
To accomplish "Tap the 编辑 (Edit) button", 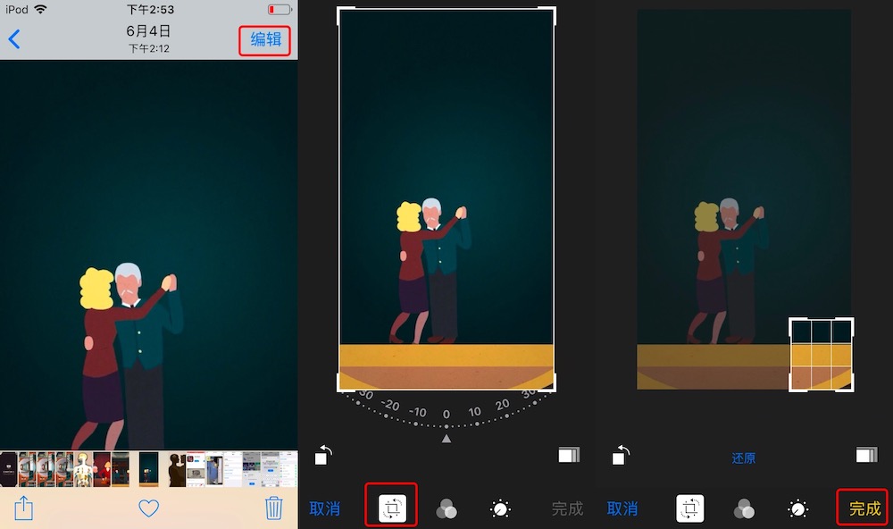I will 265,40.
